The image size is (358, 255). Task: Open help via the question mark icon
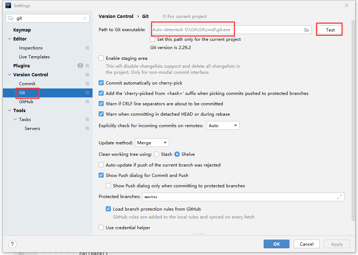[x=12, y=244]
